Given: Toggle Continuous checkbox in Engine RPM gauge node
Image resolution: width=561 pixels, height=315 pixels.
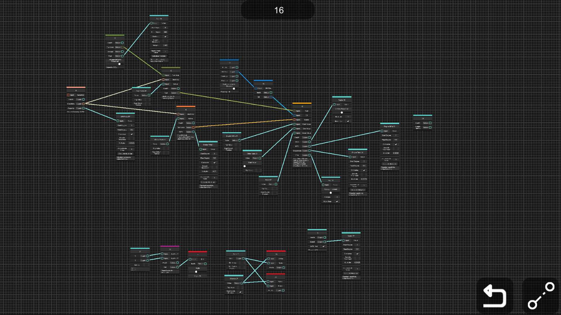Looking at the screenshot, I should (x=396, y=144).
